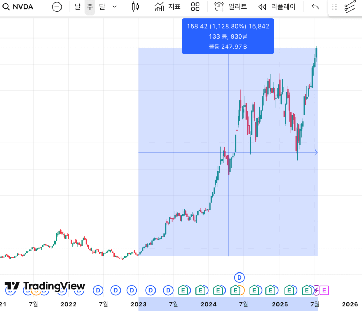This screenshot has height=311, width=362.
Task: Choose the 달 (month) interval
Action: point(102,7)
